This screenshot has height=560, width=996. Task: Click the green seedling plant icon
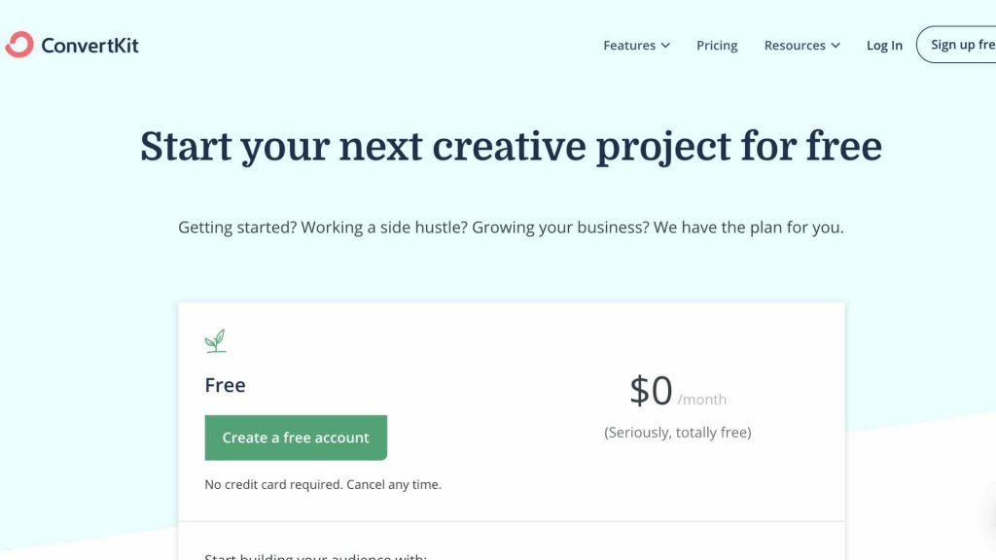215,341
